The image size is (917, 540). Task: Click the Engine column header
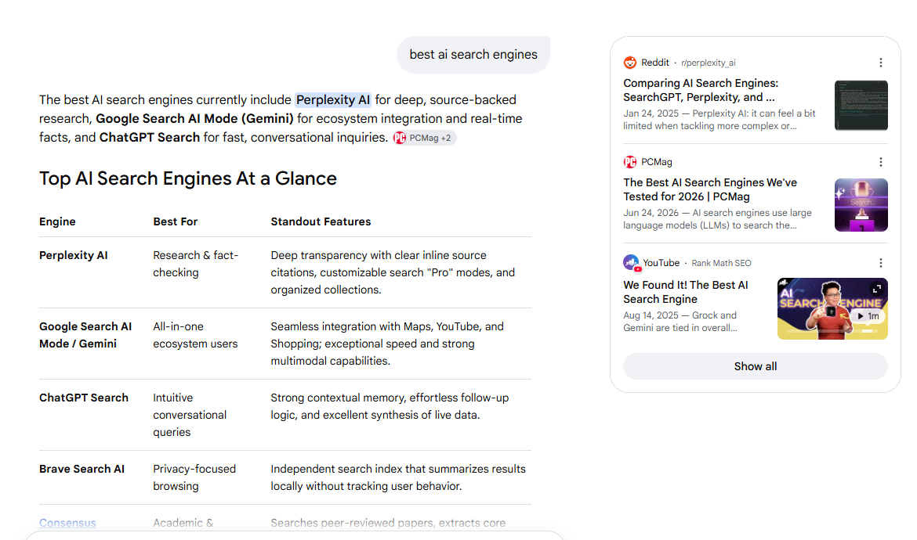[x=57, y=221]
